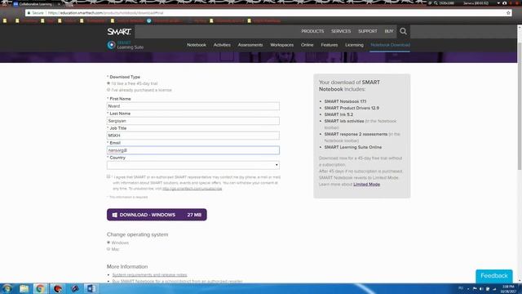Screen dimensions: 522x294
Task: Go to the Activities tab
Action: click(222, 45)
